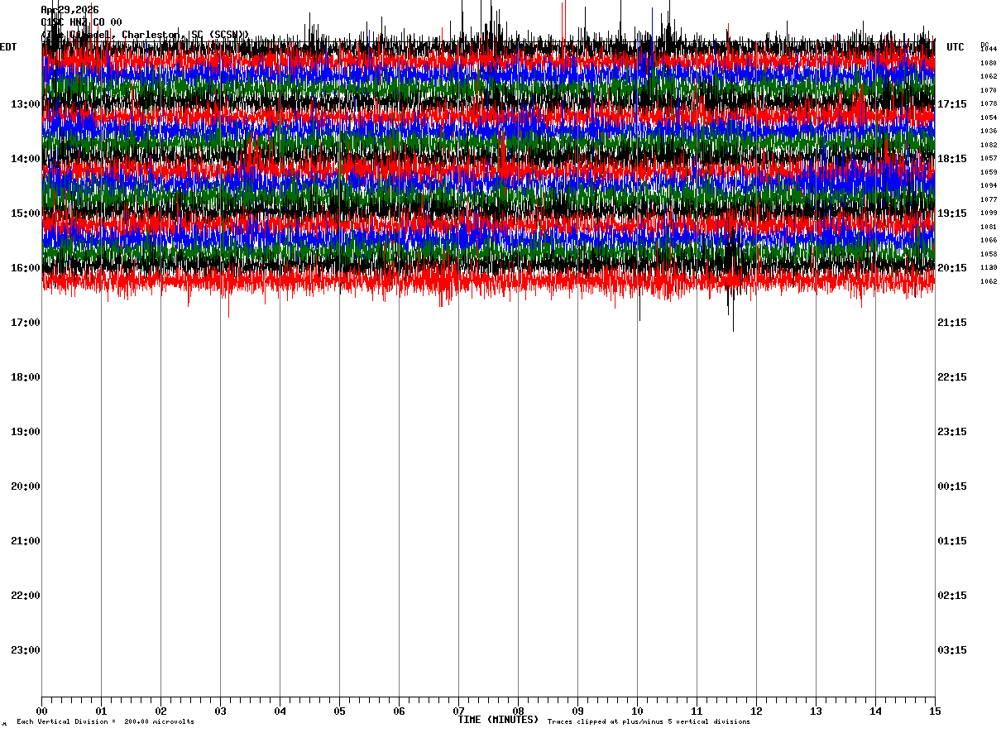Select the 02:15 UTC time label
The width and height of the screenshot is (1001, 733).
[x=952, y=596]
